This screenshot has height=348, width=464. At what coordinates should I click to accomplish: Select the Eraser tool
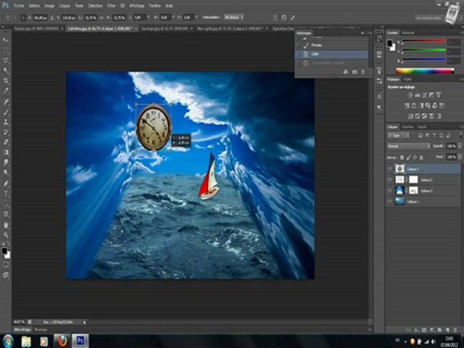tap(6, 142)
